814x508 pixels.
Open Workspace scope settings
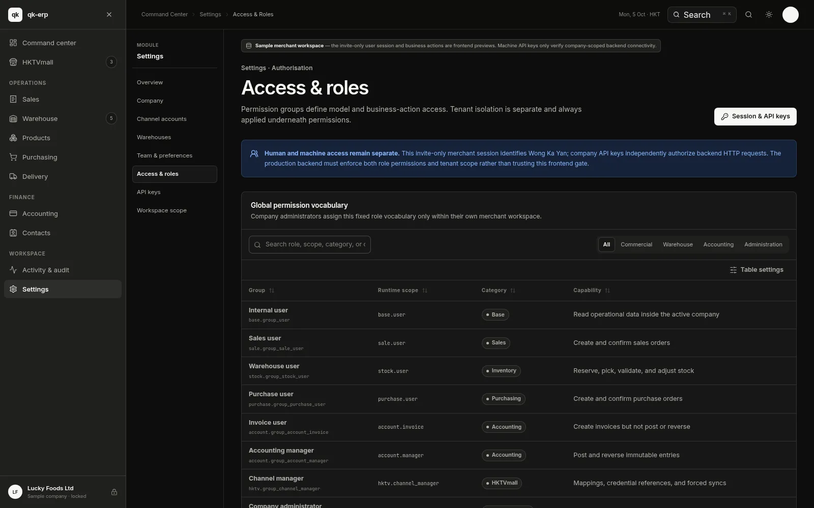click(175, 210)
